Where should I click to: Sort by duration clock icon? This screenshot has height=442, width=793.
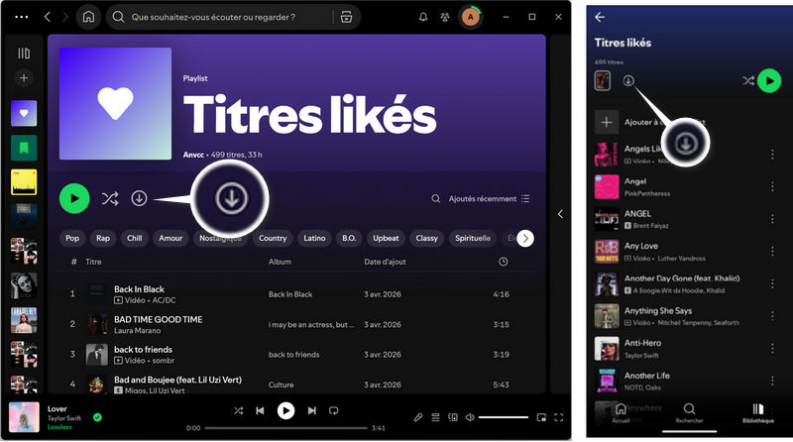click(503, 262)
